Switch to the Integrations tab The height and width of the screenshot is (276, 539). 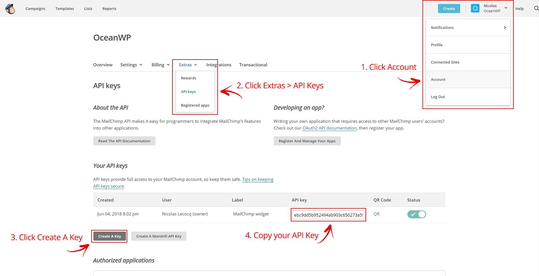(219, 65)
